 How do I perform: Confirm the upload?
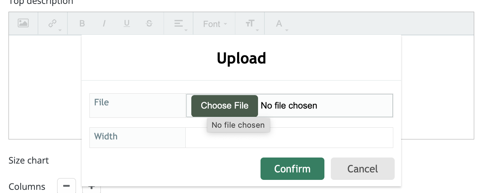pyautogui.click(x=292, y=169)
